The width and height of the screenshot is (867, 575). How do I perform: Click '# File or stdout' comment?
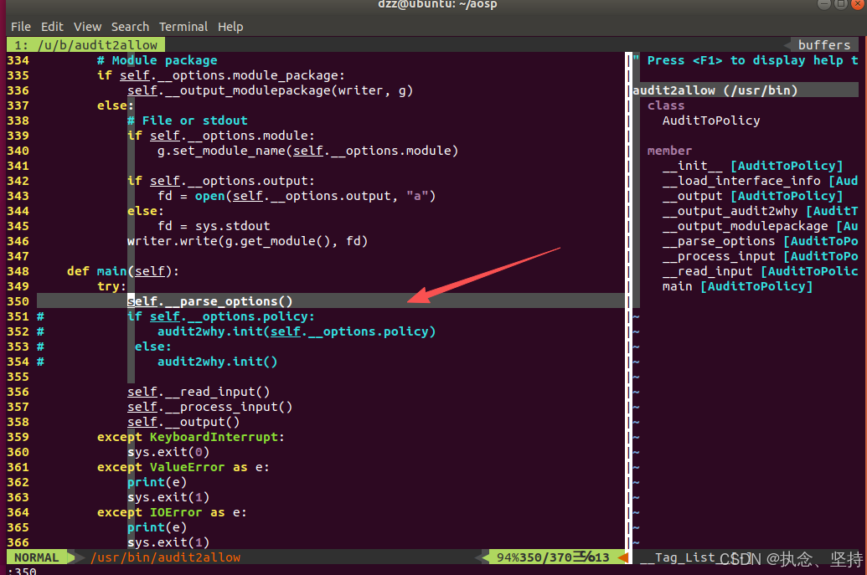[x=188, y=121]
